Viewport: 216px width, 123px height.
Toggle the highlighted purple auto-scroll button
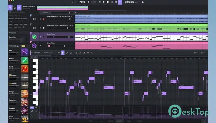point(120,2)
